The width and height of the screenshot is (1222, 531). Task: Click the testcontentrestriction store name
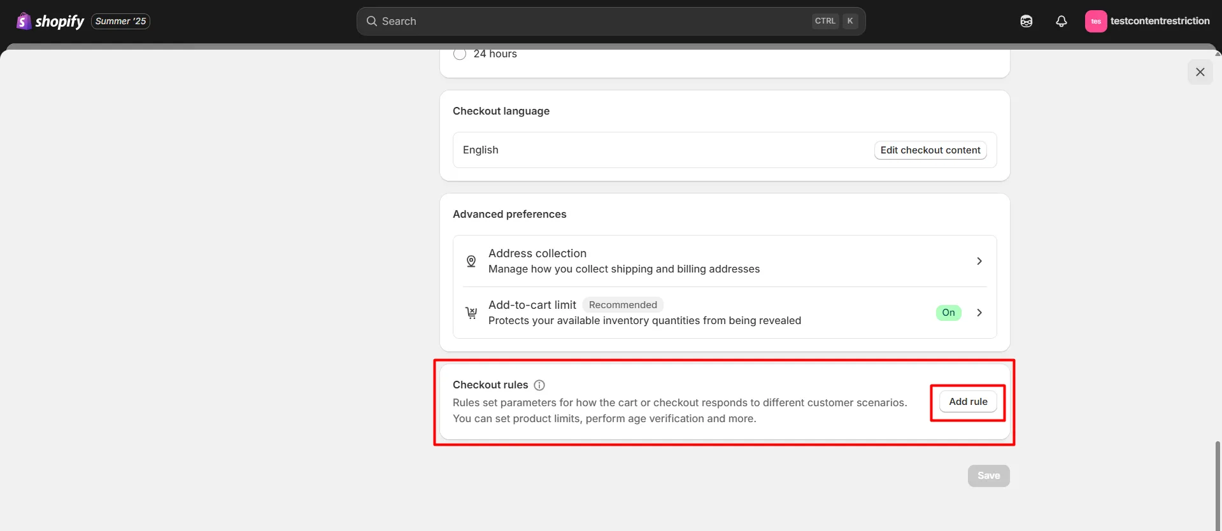(x=1160, y=21)
